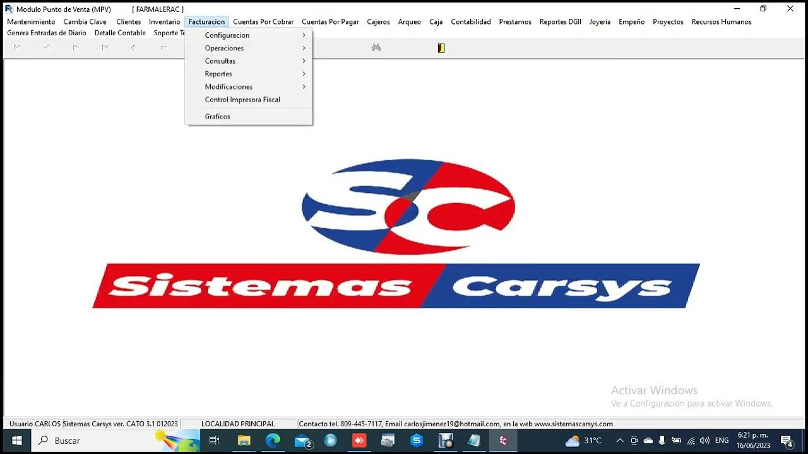Open the notification center icon
This screenshot has width=808, height=454.
[x=787, y=441]
